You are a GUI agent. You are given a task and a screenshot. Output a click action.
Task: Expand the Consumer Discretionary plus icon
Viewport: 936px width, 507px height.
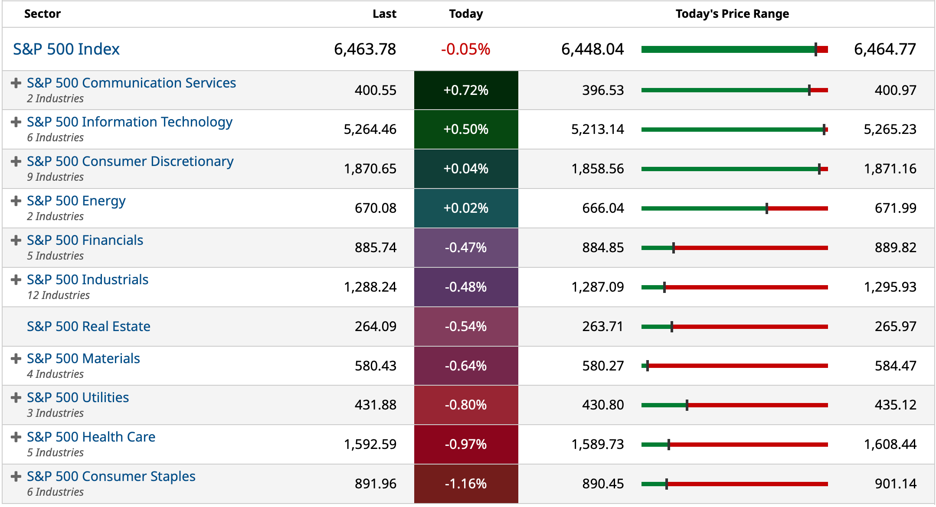[x=16, y=162]
